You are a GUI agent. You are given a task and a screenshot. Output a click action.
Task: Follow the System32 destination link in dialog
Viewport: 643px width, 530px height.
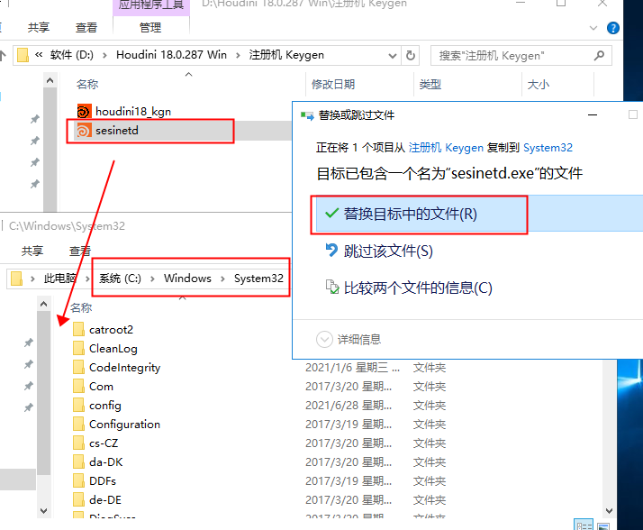point(548,148)
